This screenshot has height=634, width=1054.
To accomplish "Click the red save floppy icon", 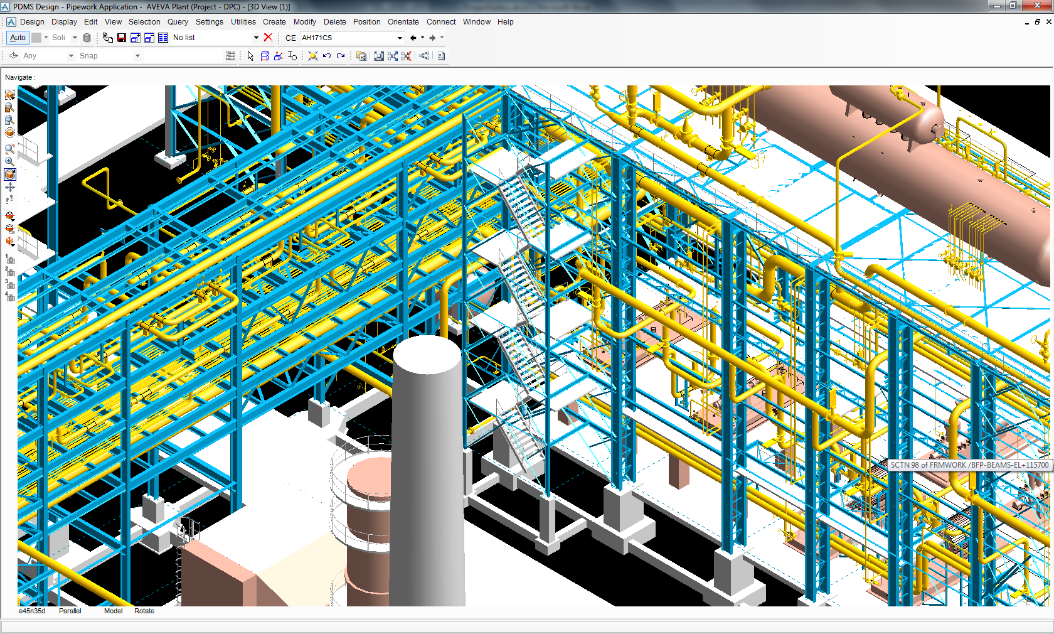I will coord(122,38).
